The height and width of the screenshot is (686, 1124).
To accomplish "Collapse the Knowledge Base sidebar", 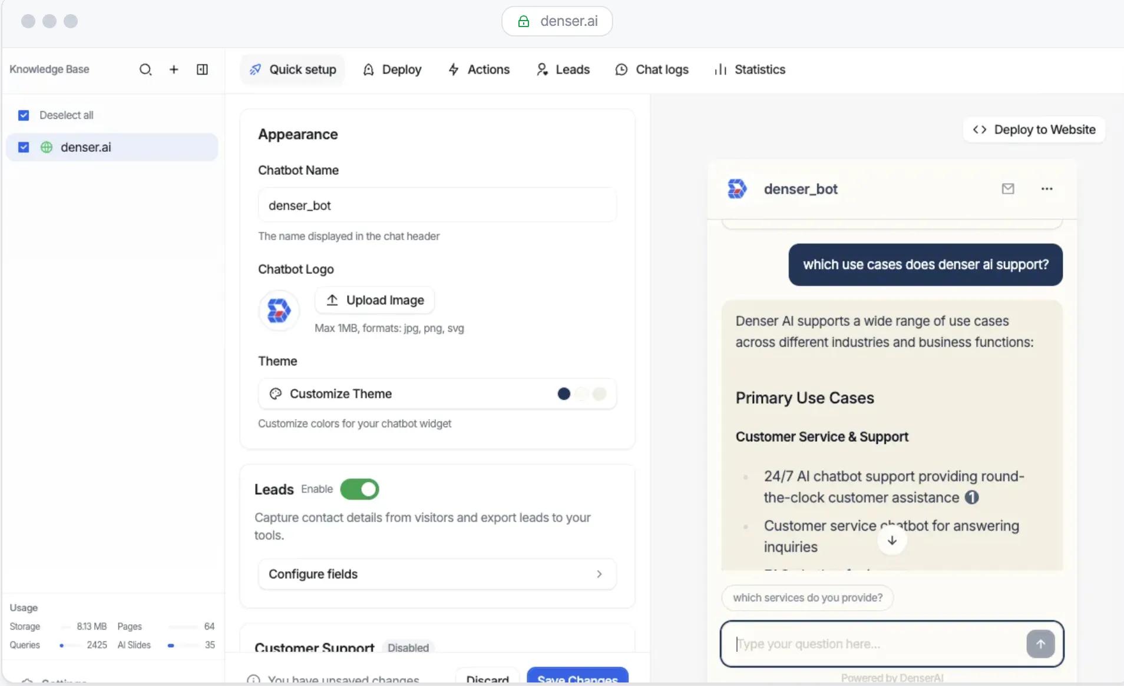I will (x=202, y=69).
